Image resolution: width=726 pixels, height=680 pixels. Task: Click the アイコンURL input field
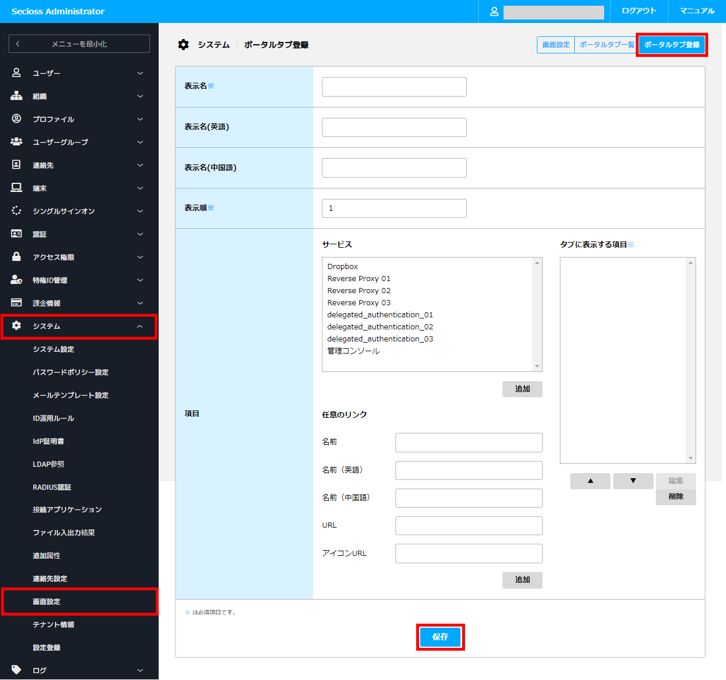(469, 554)
